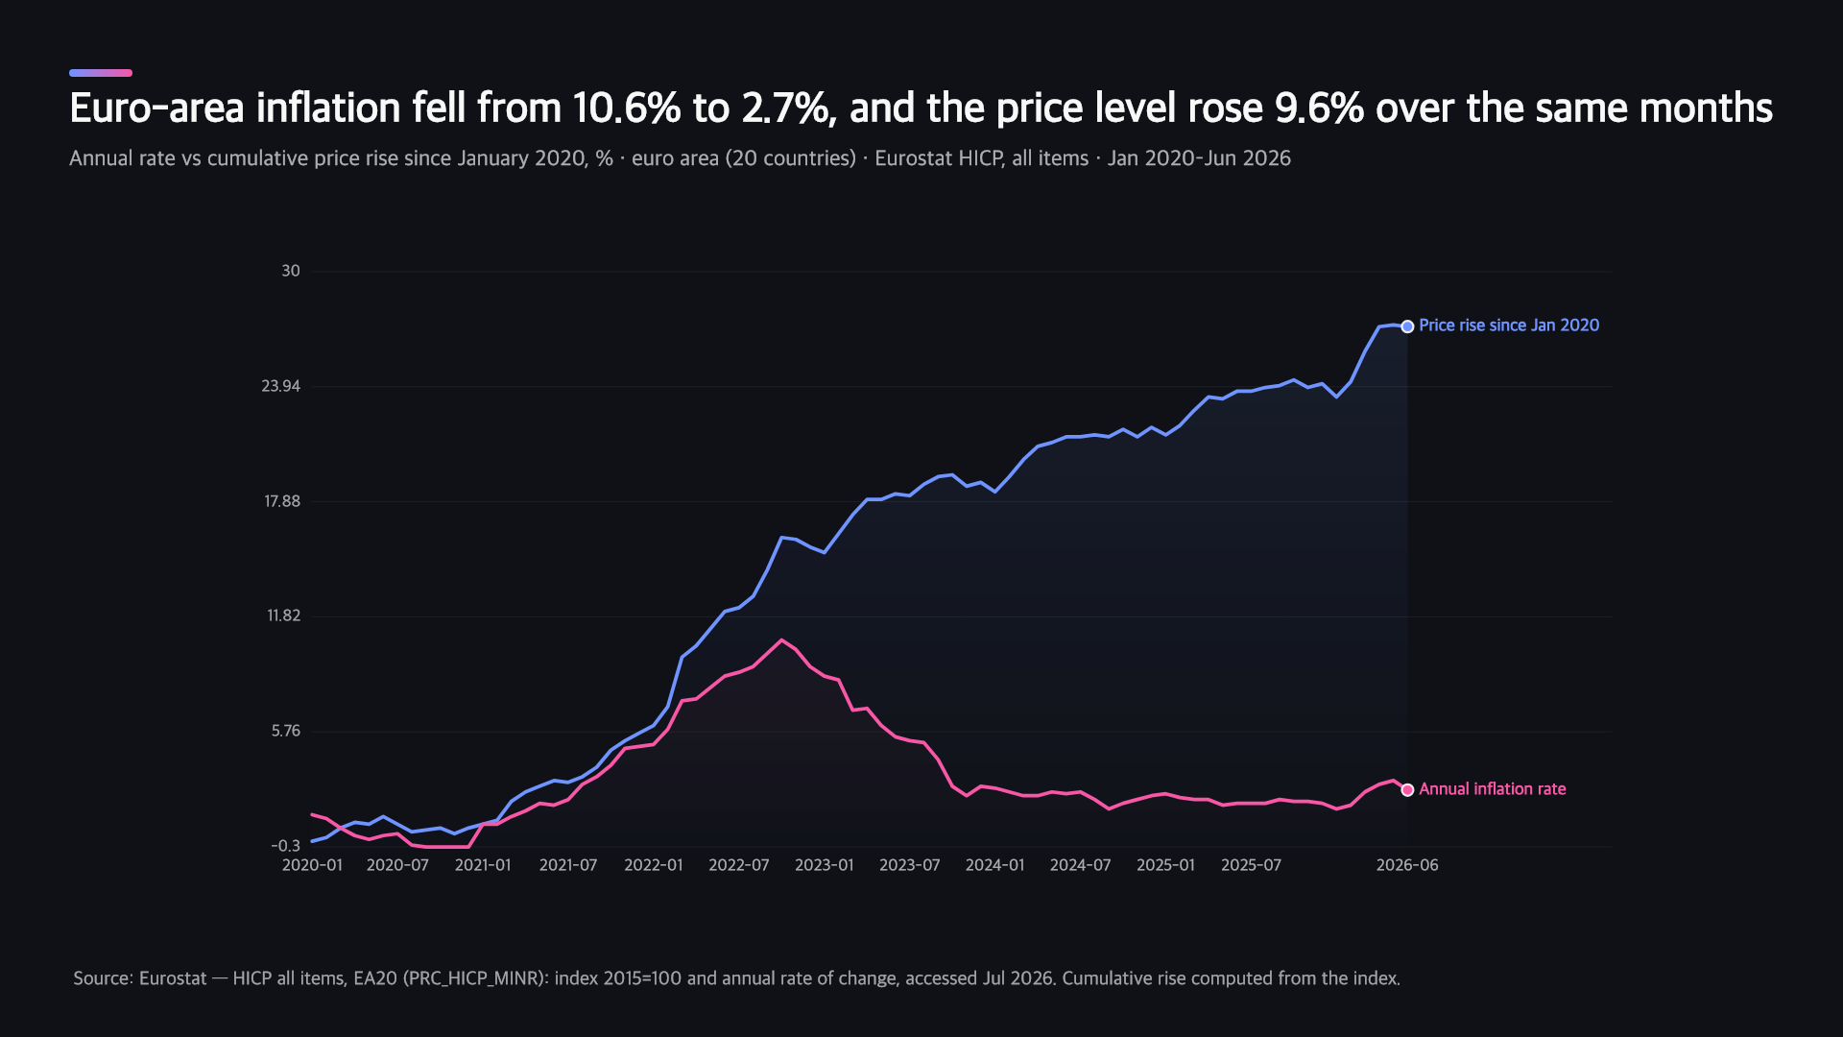The width and height of the screenshot is (1843, 1037).
Task: Select the 'Price rise since Jan 2020' label
Action: [1509, 326]
